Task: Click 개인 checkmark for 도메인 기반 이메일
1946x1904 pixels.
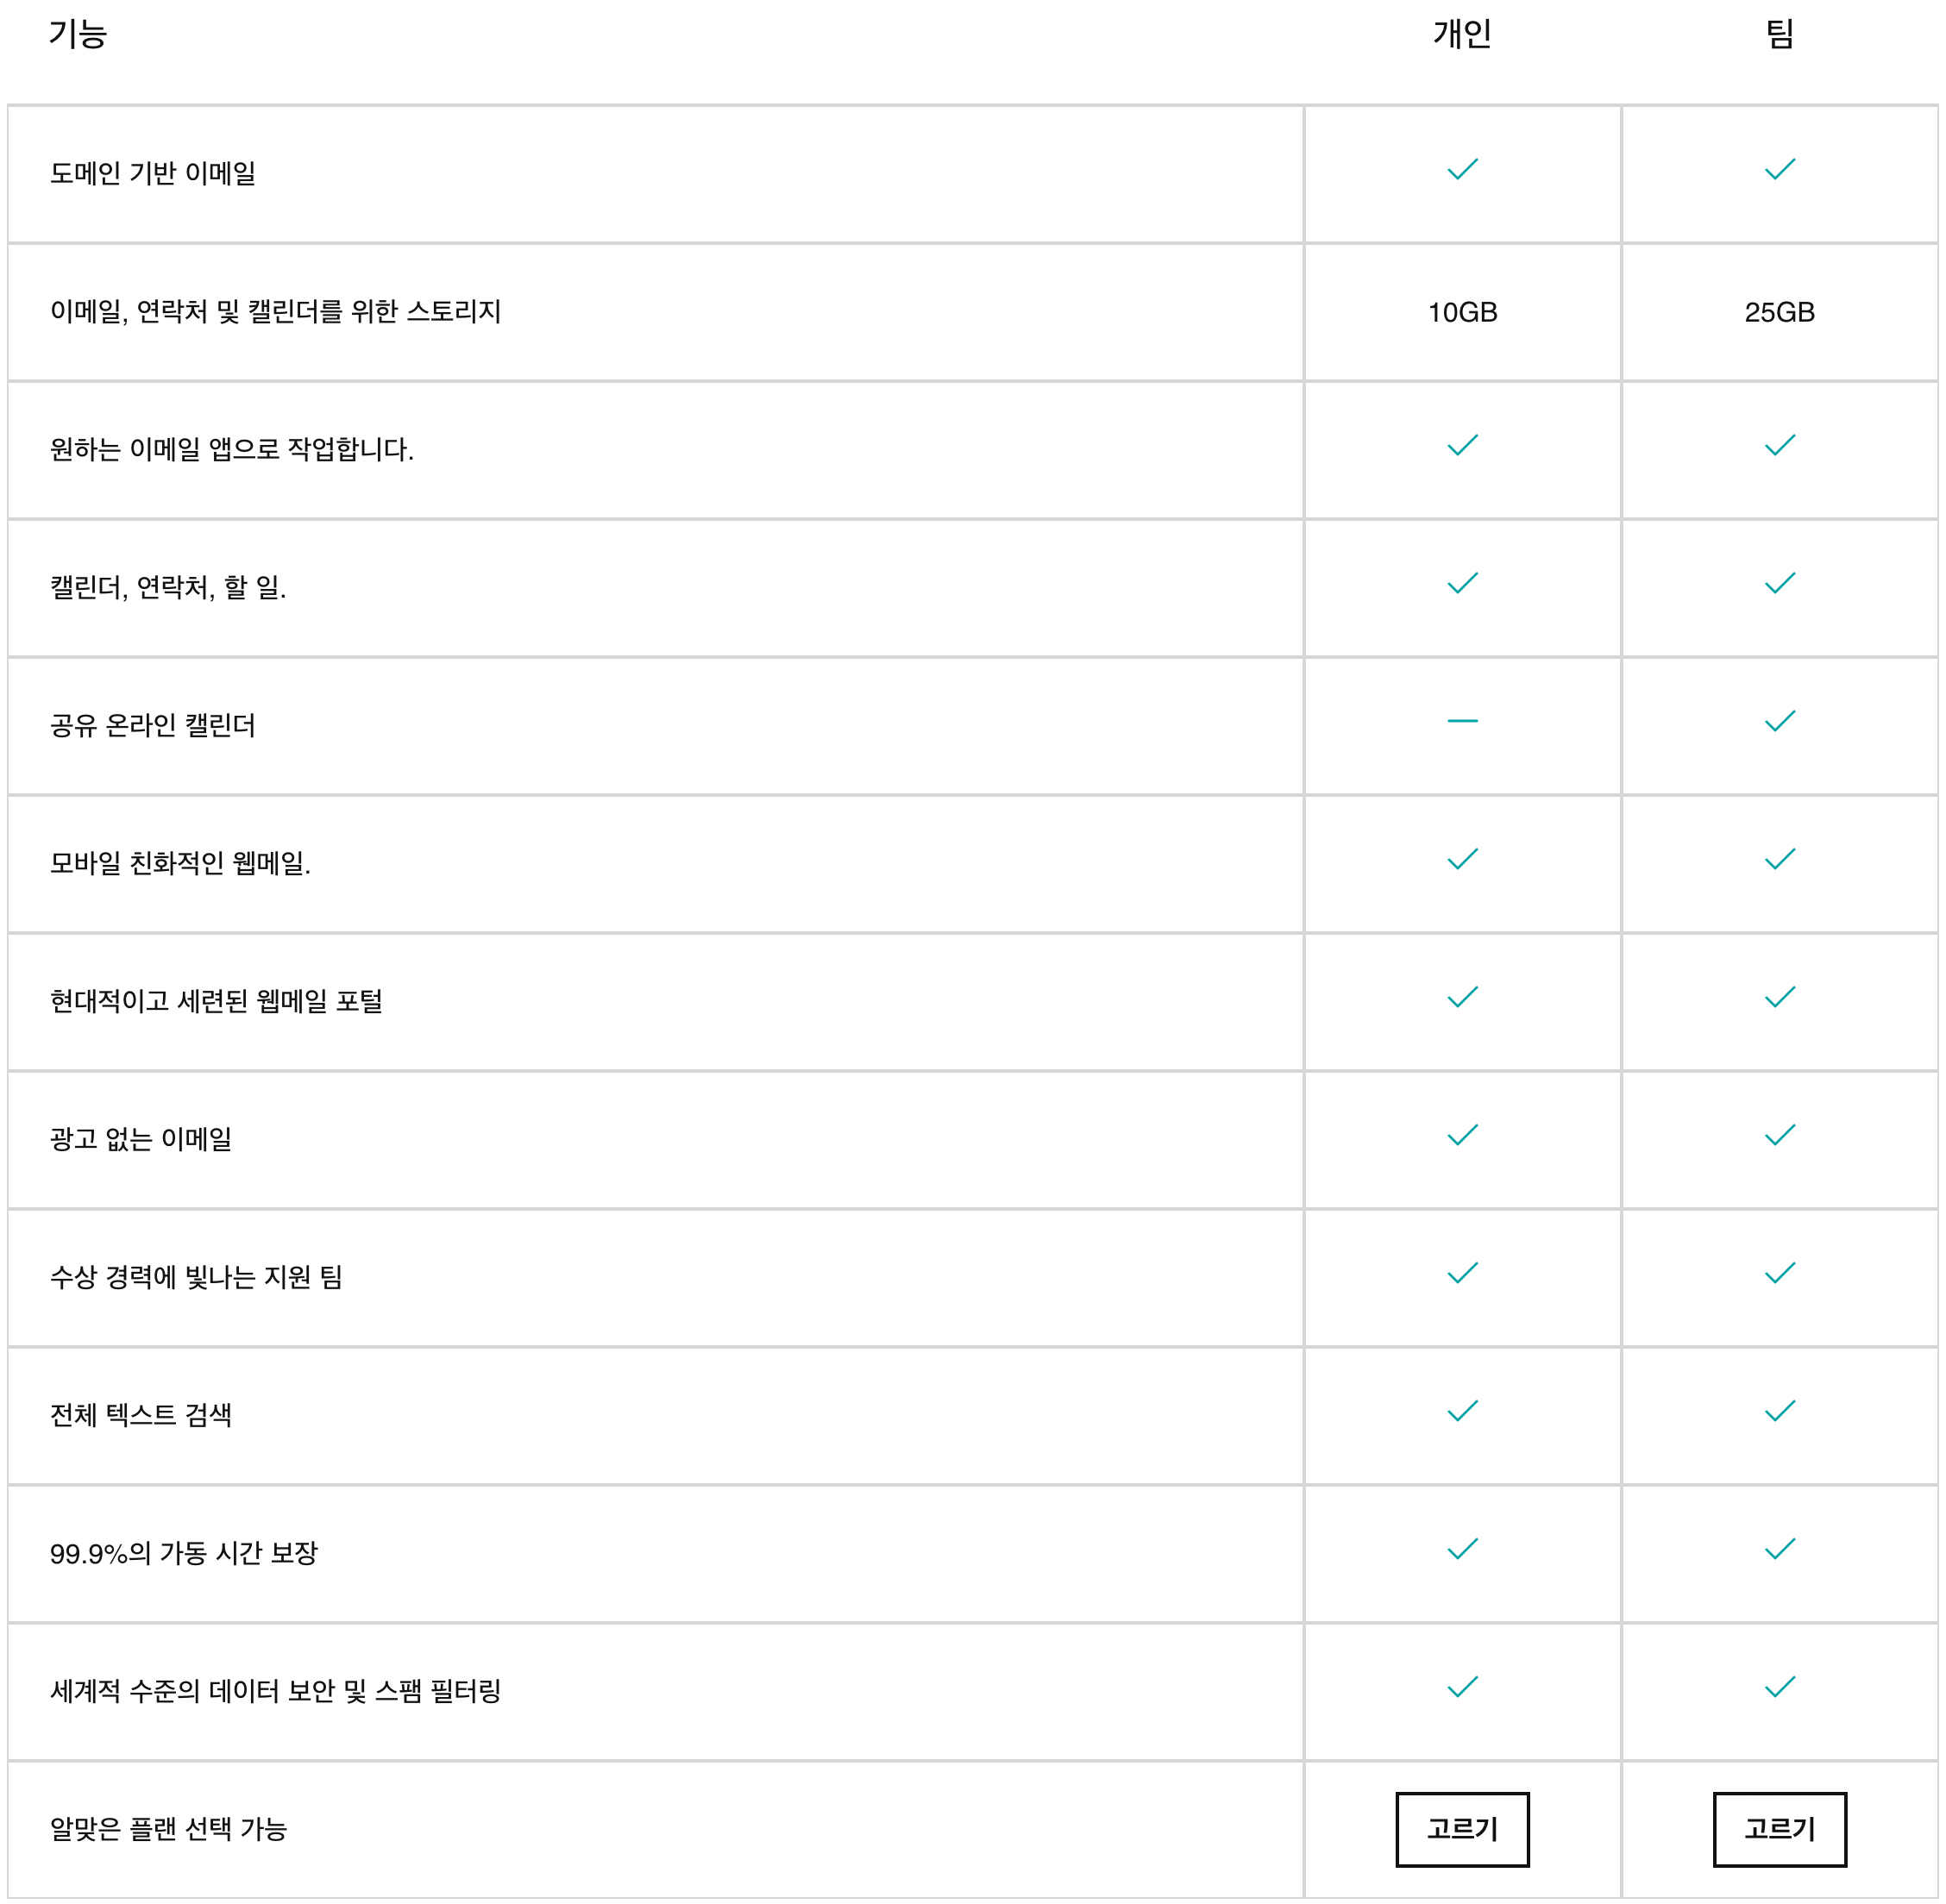Action: click(x=1462, y=169)
